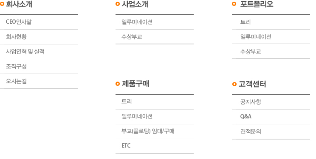
Task: Click the orange bullet beside 고객센터
Action: tap(234, 84)
